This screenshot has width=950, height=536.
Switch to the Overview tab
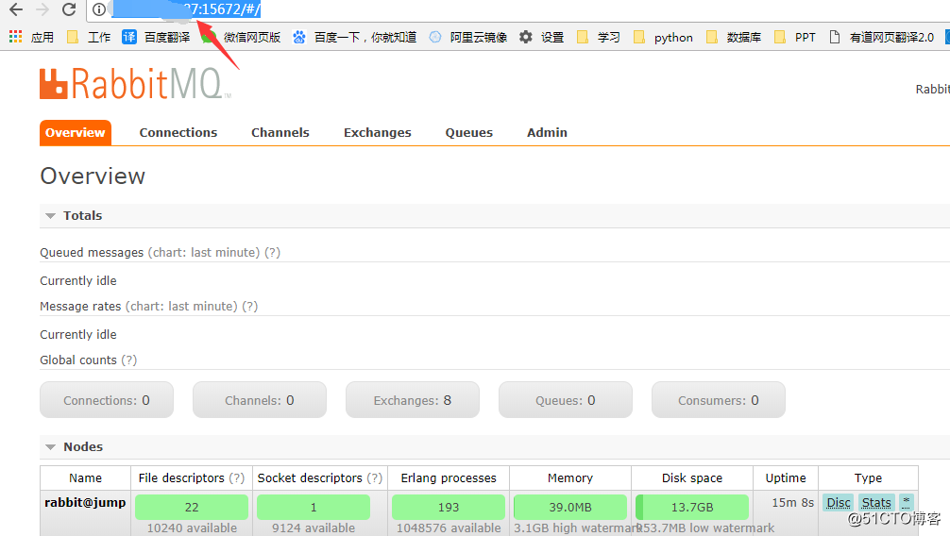(x=76, y=133)
